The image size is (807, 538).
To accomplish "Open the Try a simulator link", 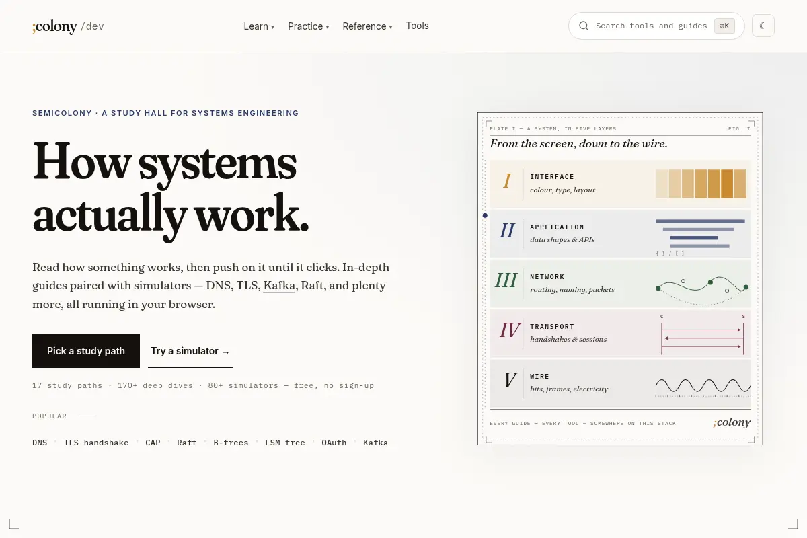I will point(190,351).
